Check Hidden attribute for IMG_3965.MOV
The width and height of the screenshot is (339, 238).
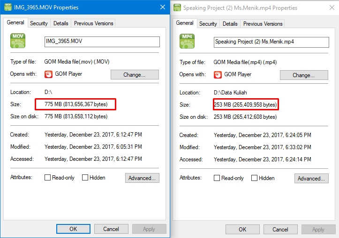pyautogui.click(x=85, y=177)
